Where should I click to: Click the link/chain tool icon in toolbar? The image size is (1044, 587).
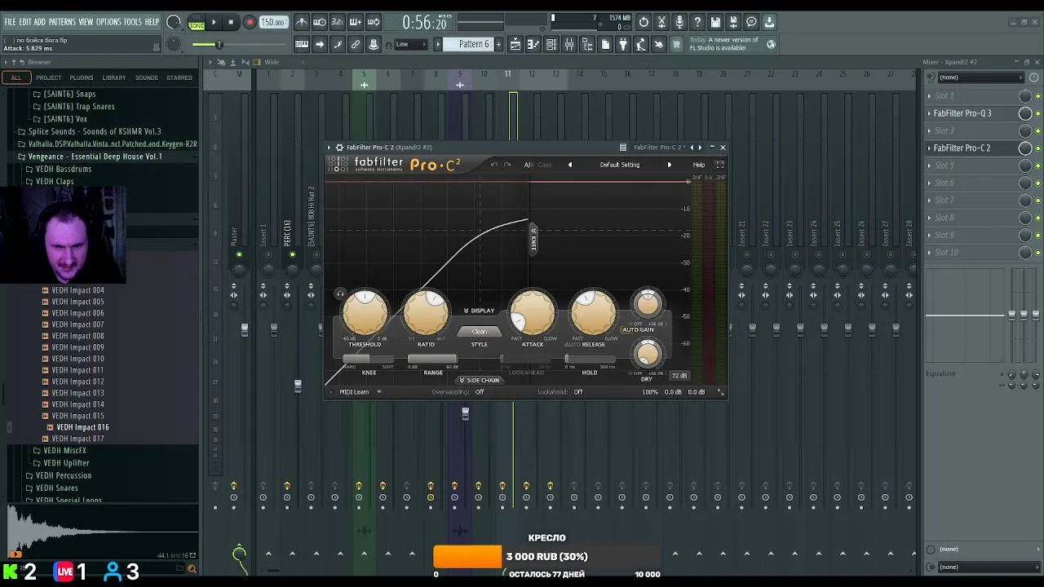[x=356, y=45]
